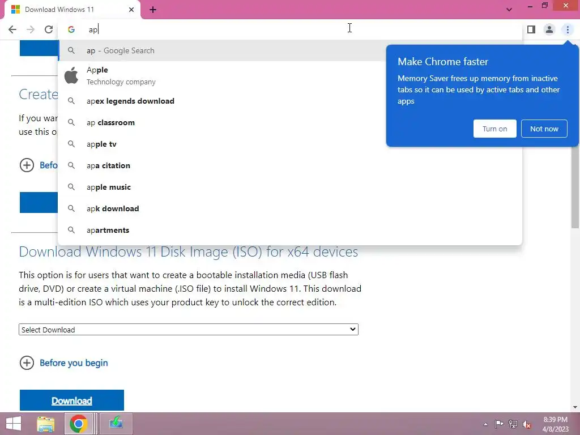Open the Select Download dropdown
580x435 pixels.
pos(188,330)
